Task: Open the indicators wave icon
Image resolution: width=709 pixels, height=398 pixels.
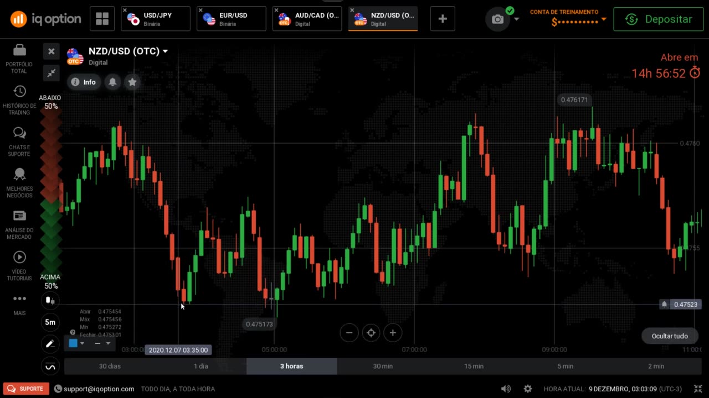Action: click(x=50, y=366)
